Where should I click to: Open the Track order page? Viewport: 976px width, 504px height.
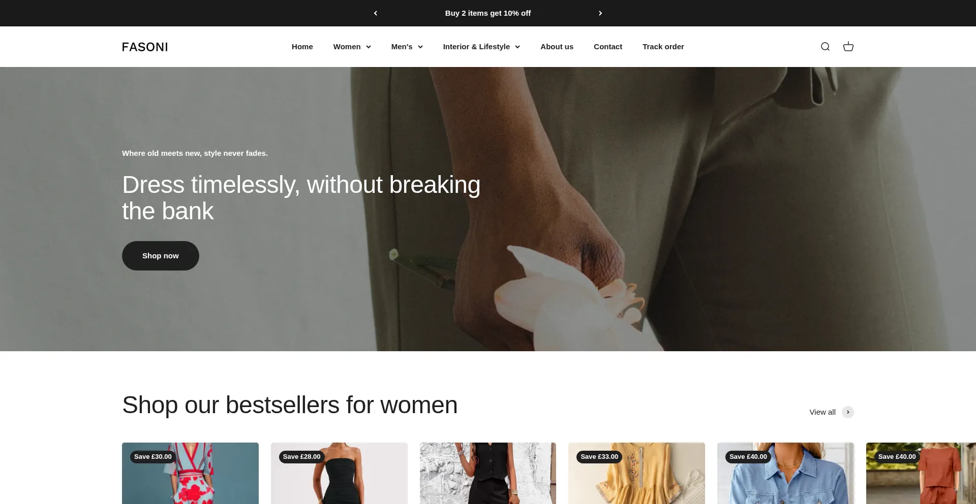[663, 47]
